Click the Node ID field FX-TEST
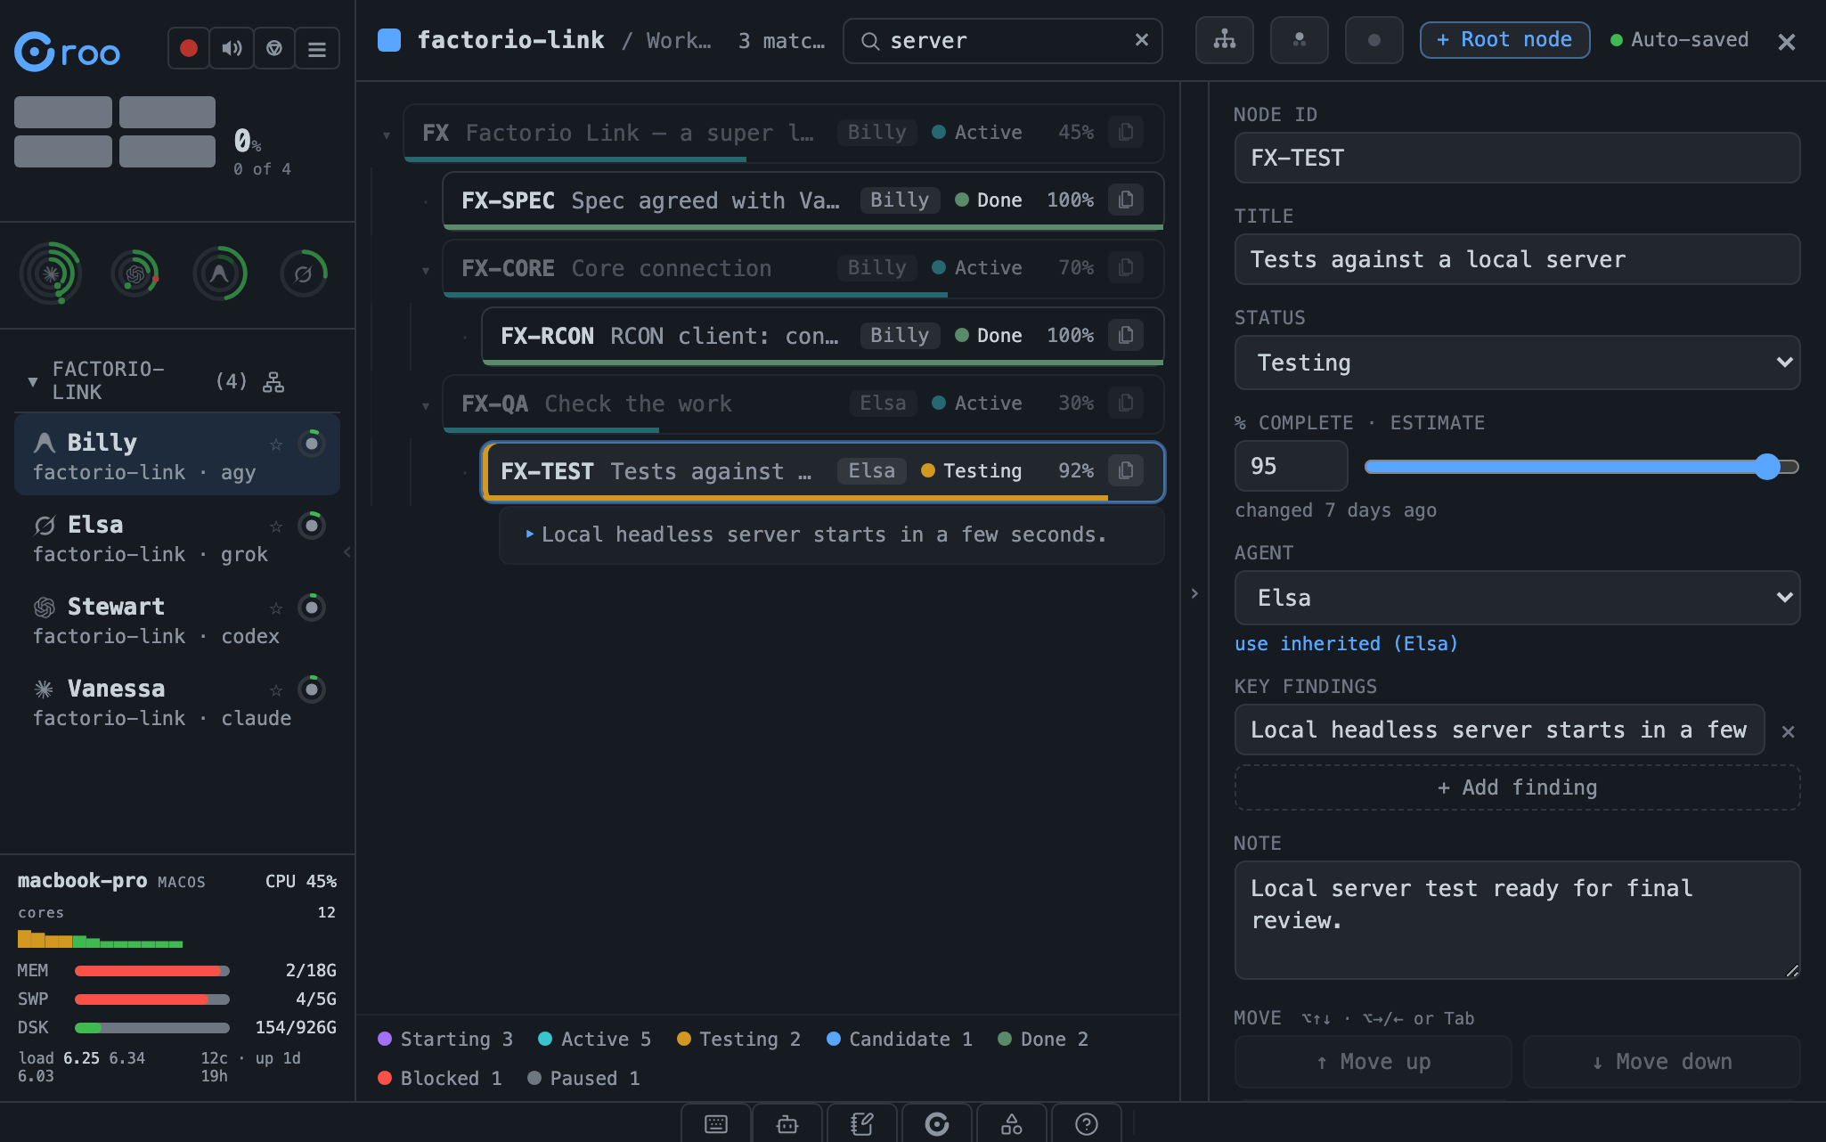1826x1142 pixels. [1517, 158]
